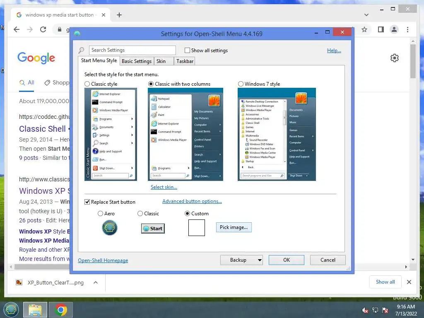Screen dimensions: 424x318
Task: Click the empty Custom button image preview box
Action: (197, 228)
